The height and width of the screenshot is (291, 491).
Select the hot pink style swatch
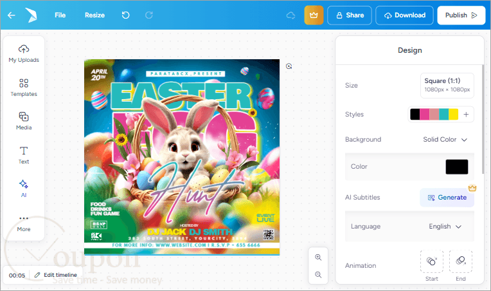coord(424,115)
